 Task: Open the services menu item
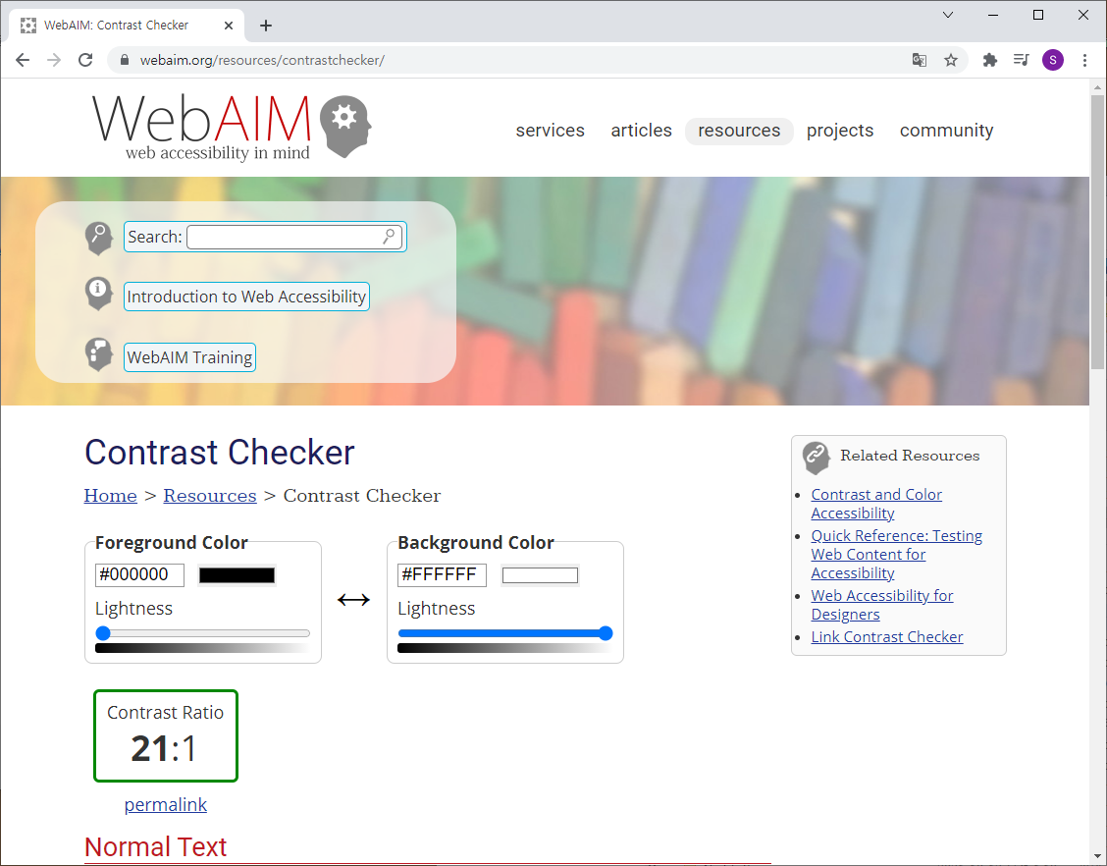point(550,131)
